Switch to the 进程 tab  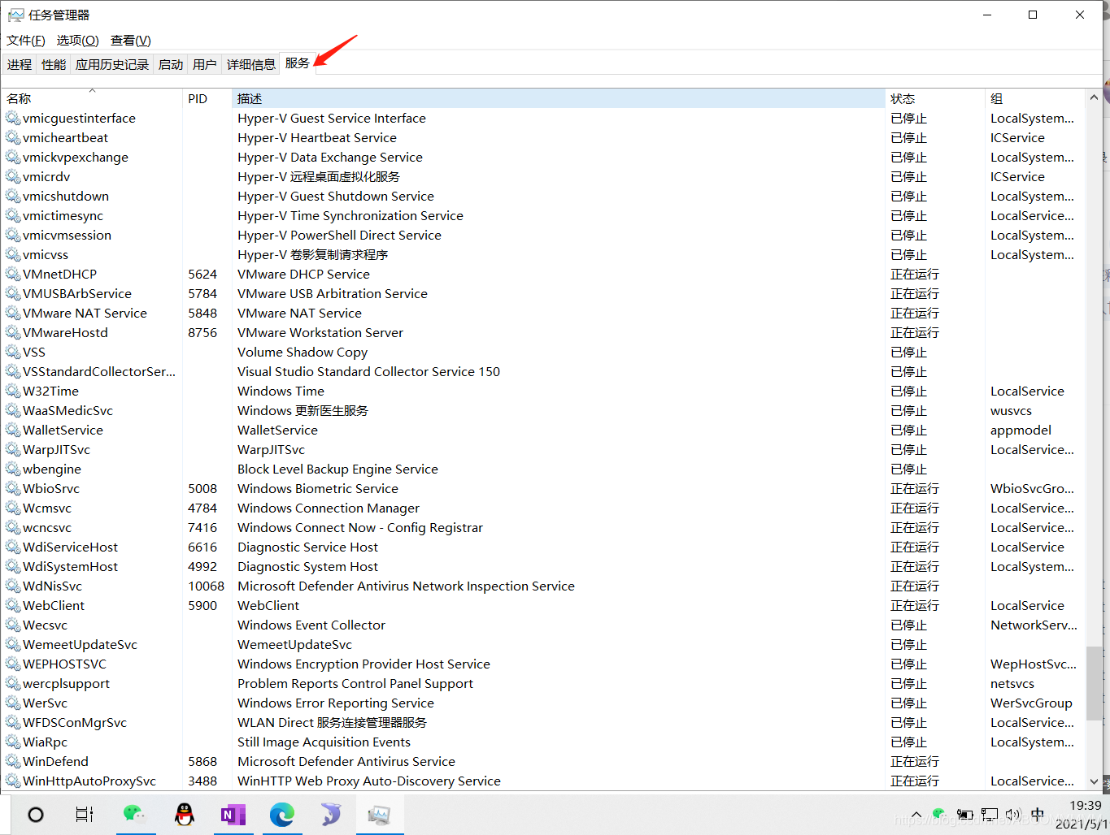tap(20, 64)
